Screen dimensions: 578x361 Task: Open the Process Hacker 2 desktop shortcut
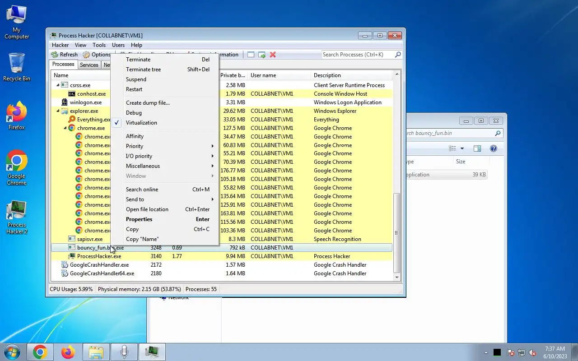click(x=17, y=218)
